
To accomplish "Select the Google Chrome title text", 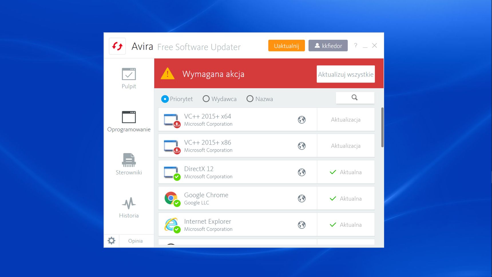I will (206, 195).
